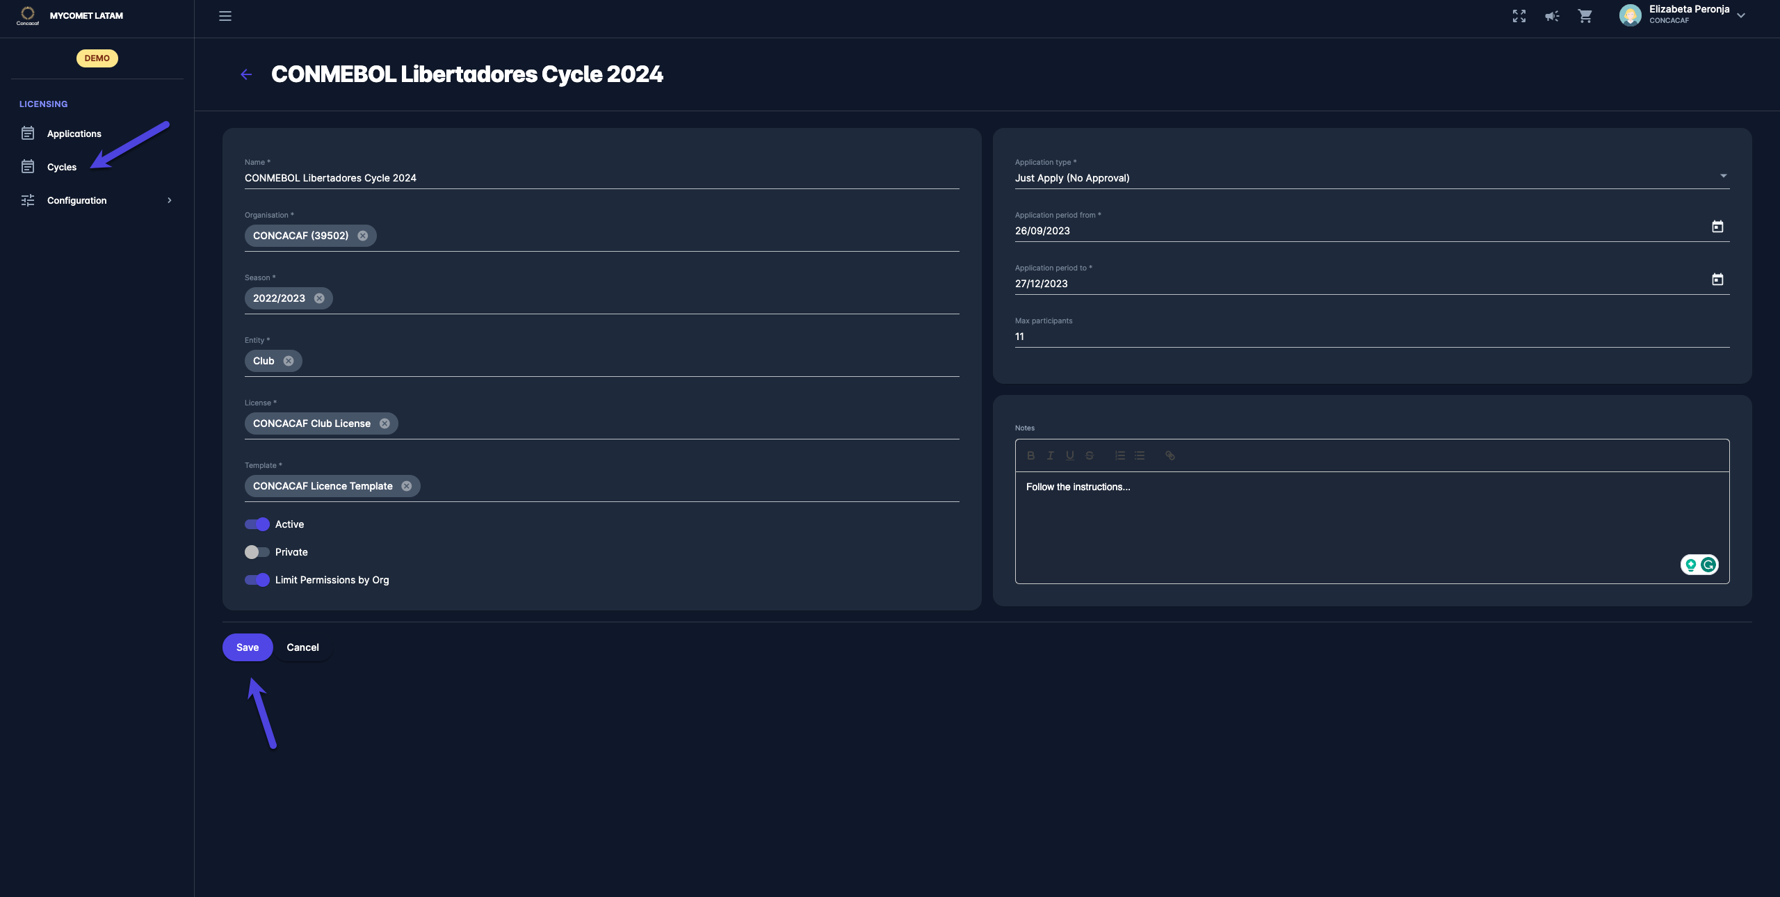The image size is (1780, 897).
Task: Enter fullscreen mode via top bar icon
Action: [x=1519, y=16]
